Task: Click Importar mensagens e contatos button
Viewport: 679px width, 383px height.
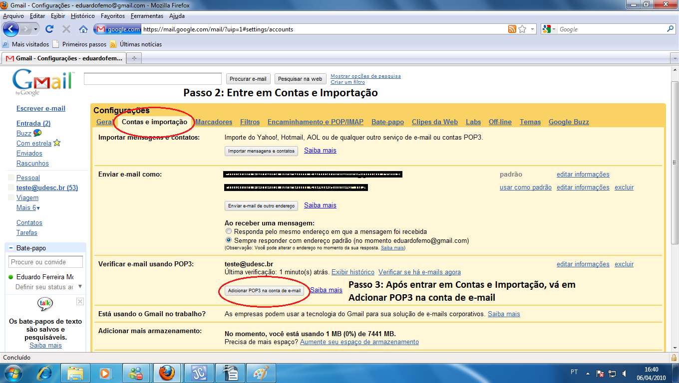Action: (261, 151)
